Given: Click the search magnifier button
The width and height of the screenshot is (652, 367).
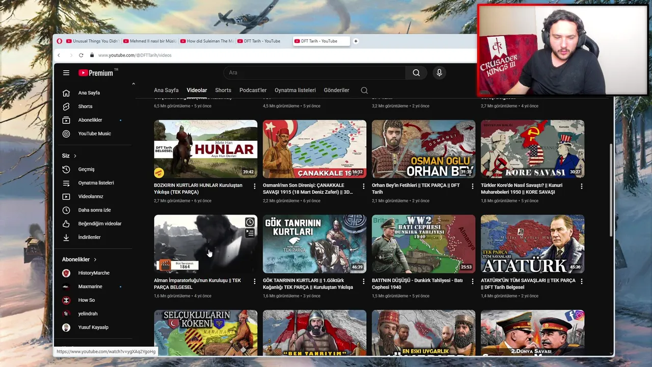Looking at the screenshot, I should point(416,73).
